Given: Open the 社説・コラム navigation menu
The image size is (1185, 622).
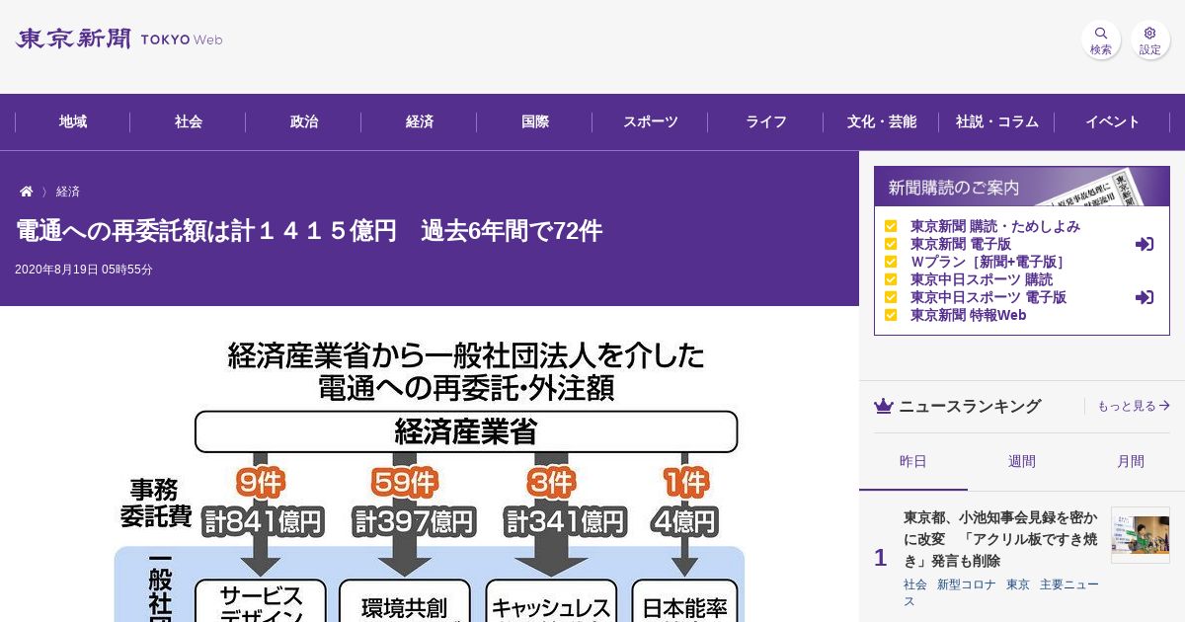Looking at the screenshot, I should point(997,122).
